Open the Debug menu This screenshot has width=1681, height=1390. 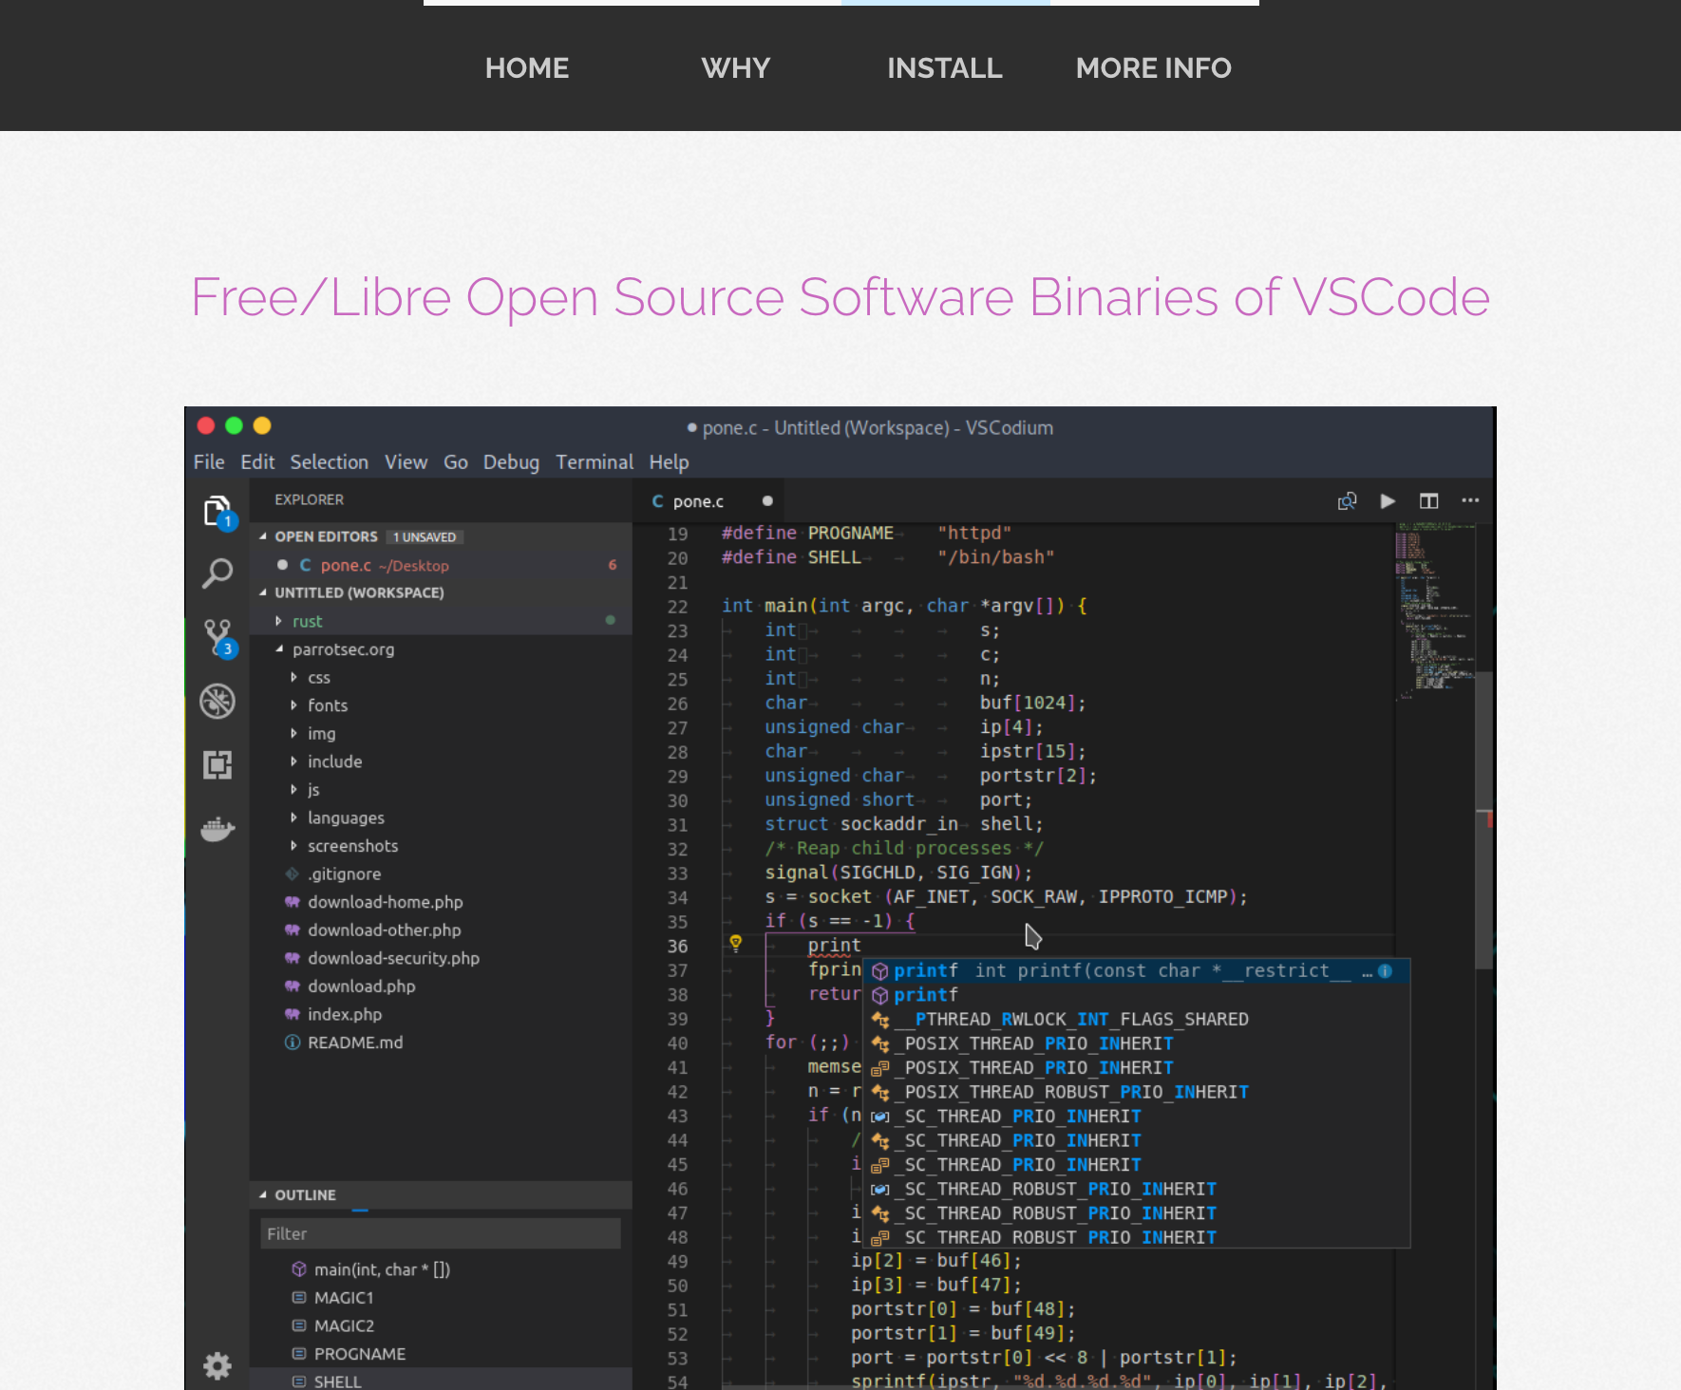tap(511, 462)
